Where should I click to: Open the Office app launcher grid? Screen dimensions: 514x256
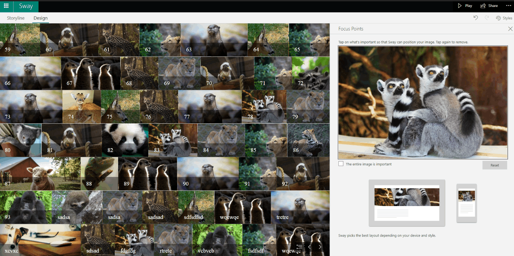point(6,6)
